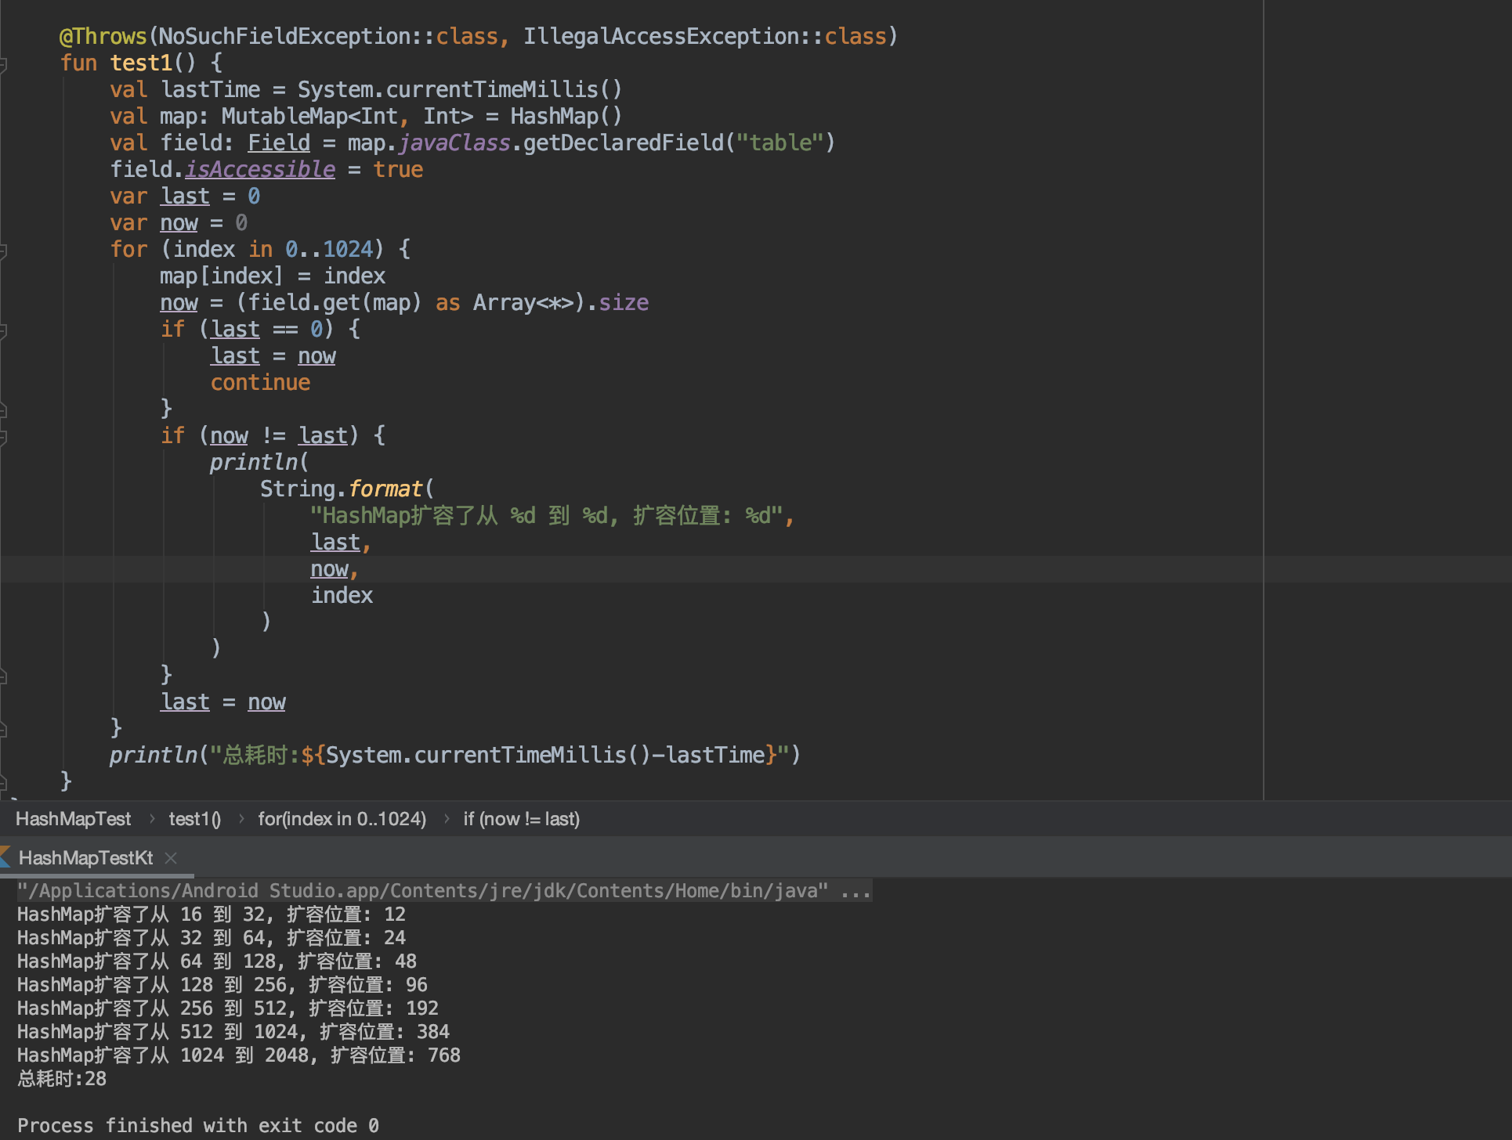Click the 'Process finished with exit code 0' line

click(x=198, y=1126)
